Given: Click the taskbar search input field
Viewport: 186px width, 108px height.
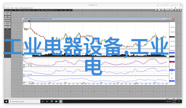Looking at the screenshot, I should click(24, 101).
